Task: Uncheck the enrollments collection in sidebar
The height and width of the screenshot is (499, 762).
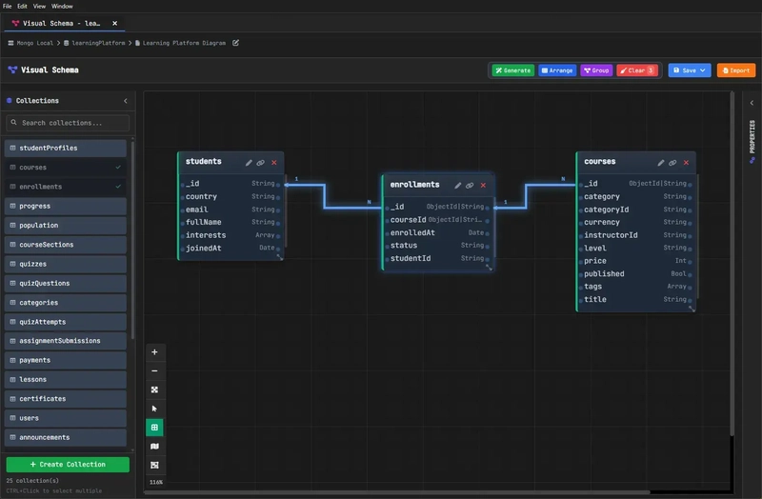Action: coord(118,187)
